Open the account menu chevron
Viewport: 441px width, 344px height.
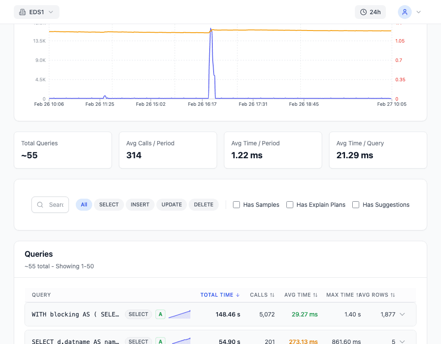point(418,12)
